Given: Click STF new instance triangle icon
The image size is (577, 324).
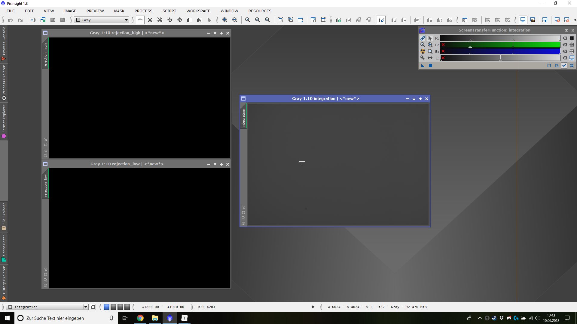Looking at the screenshot, I should click(x=423, y=66).
